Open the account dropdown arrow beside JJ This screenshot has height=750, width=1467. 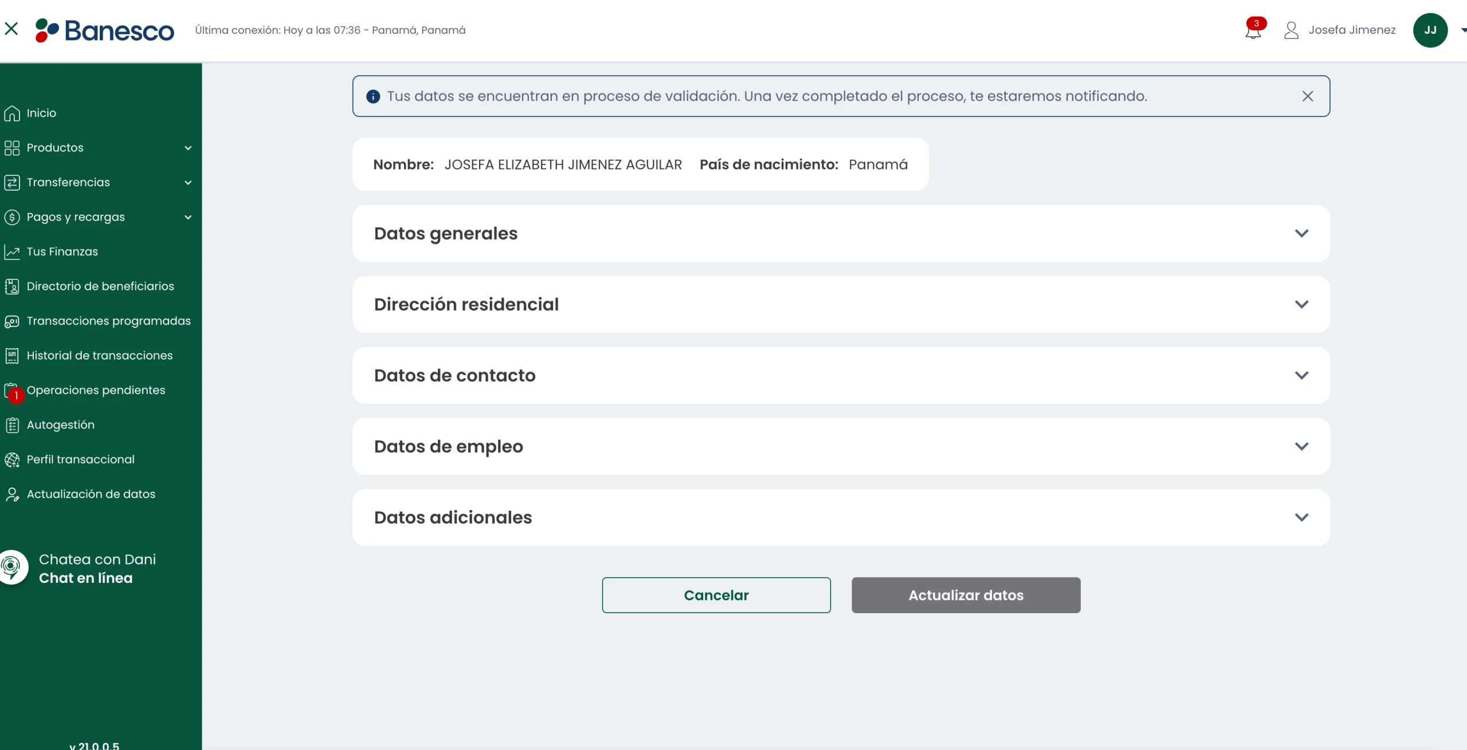pyautogui.click(x=1463, y=30)
